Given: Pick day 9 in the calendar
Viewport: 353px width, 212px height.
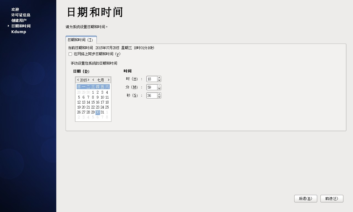Looking at the screenshot, I should 98,97.
